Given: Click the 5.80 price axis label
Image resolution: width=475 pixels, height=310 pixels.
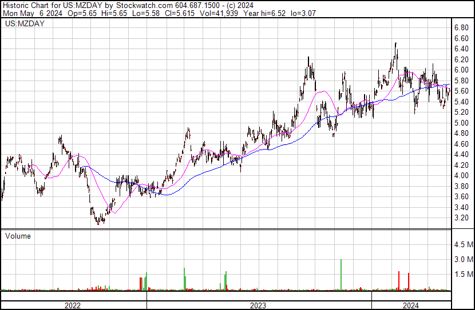Looking at the screenshot, I should (462, 80).
